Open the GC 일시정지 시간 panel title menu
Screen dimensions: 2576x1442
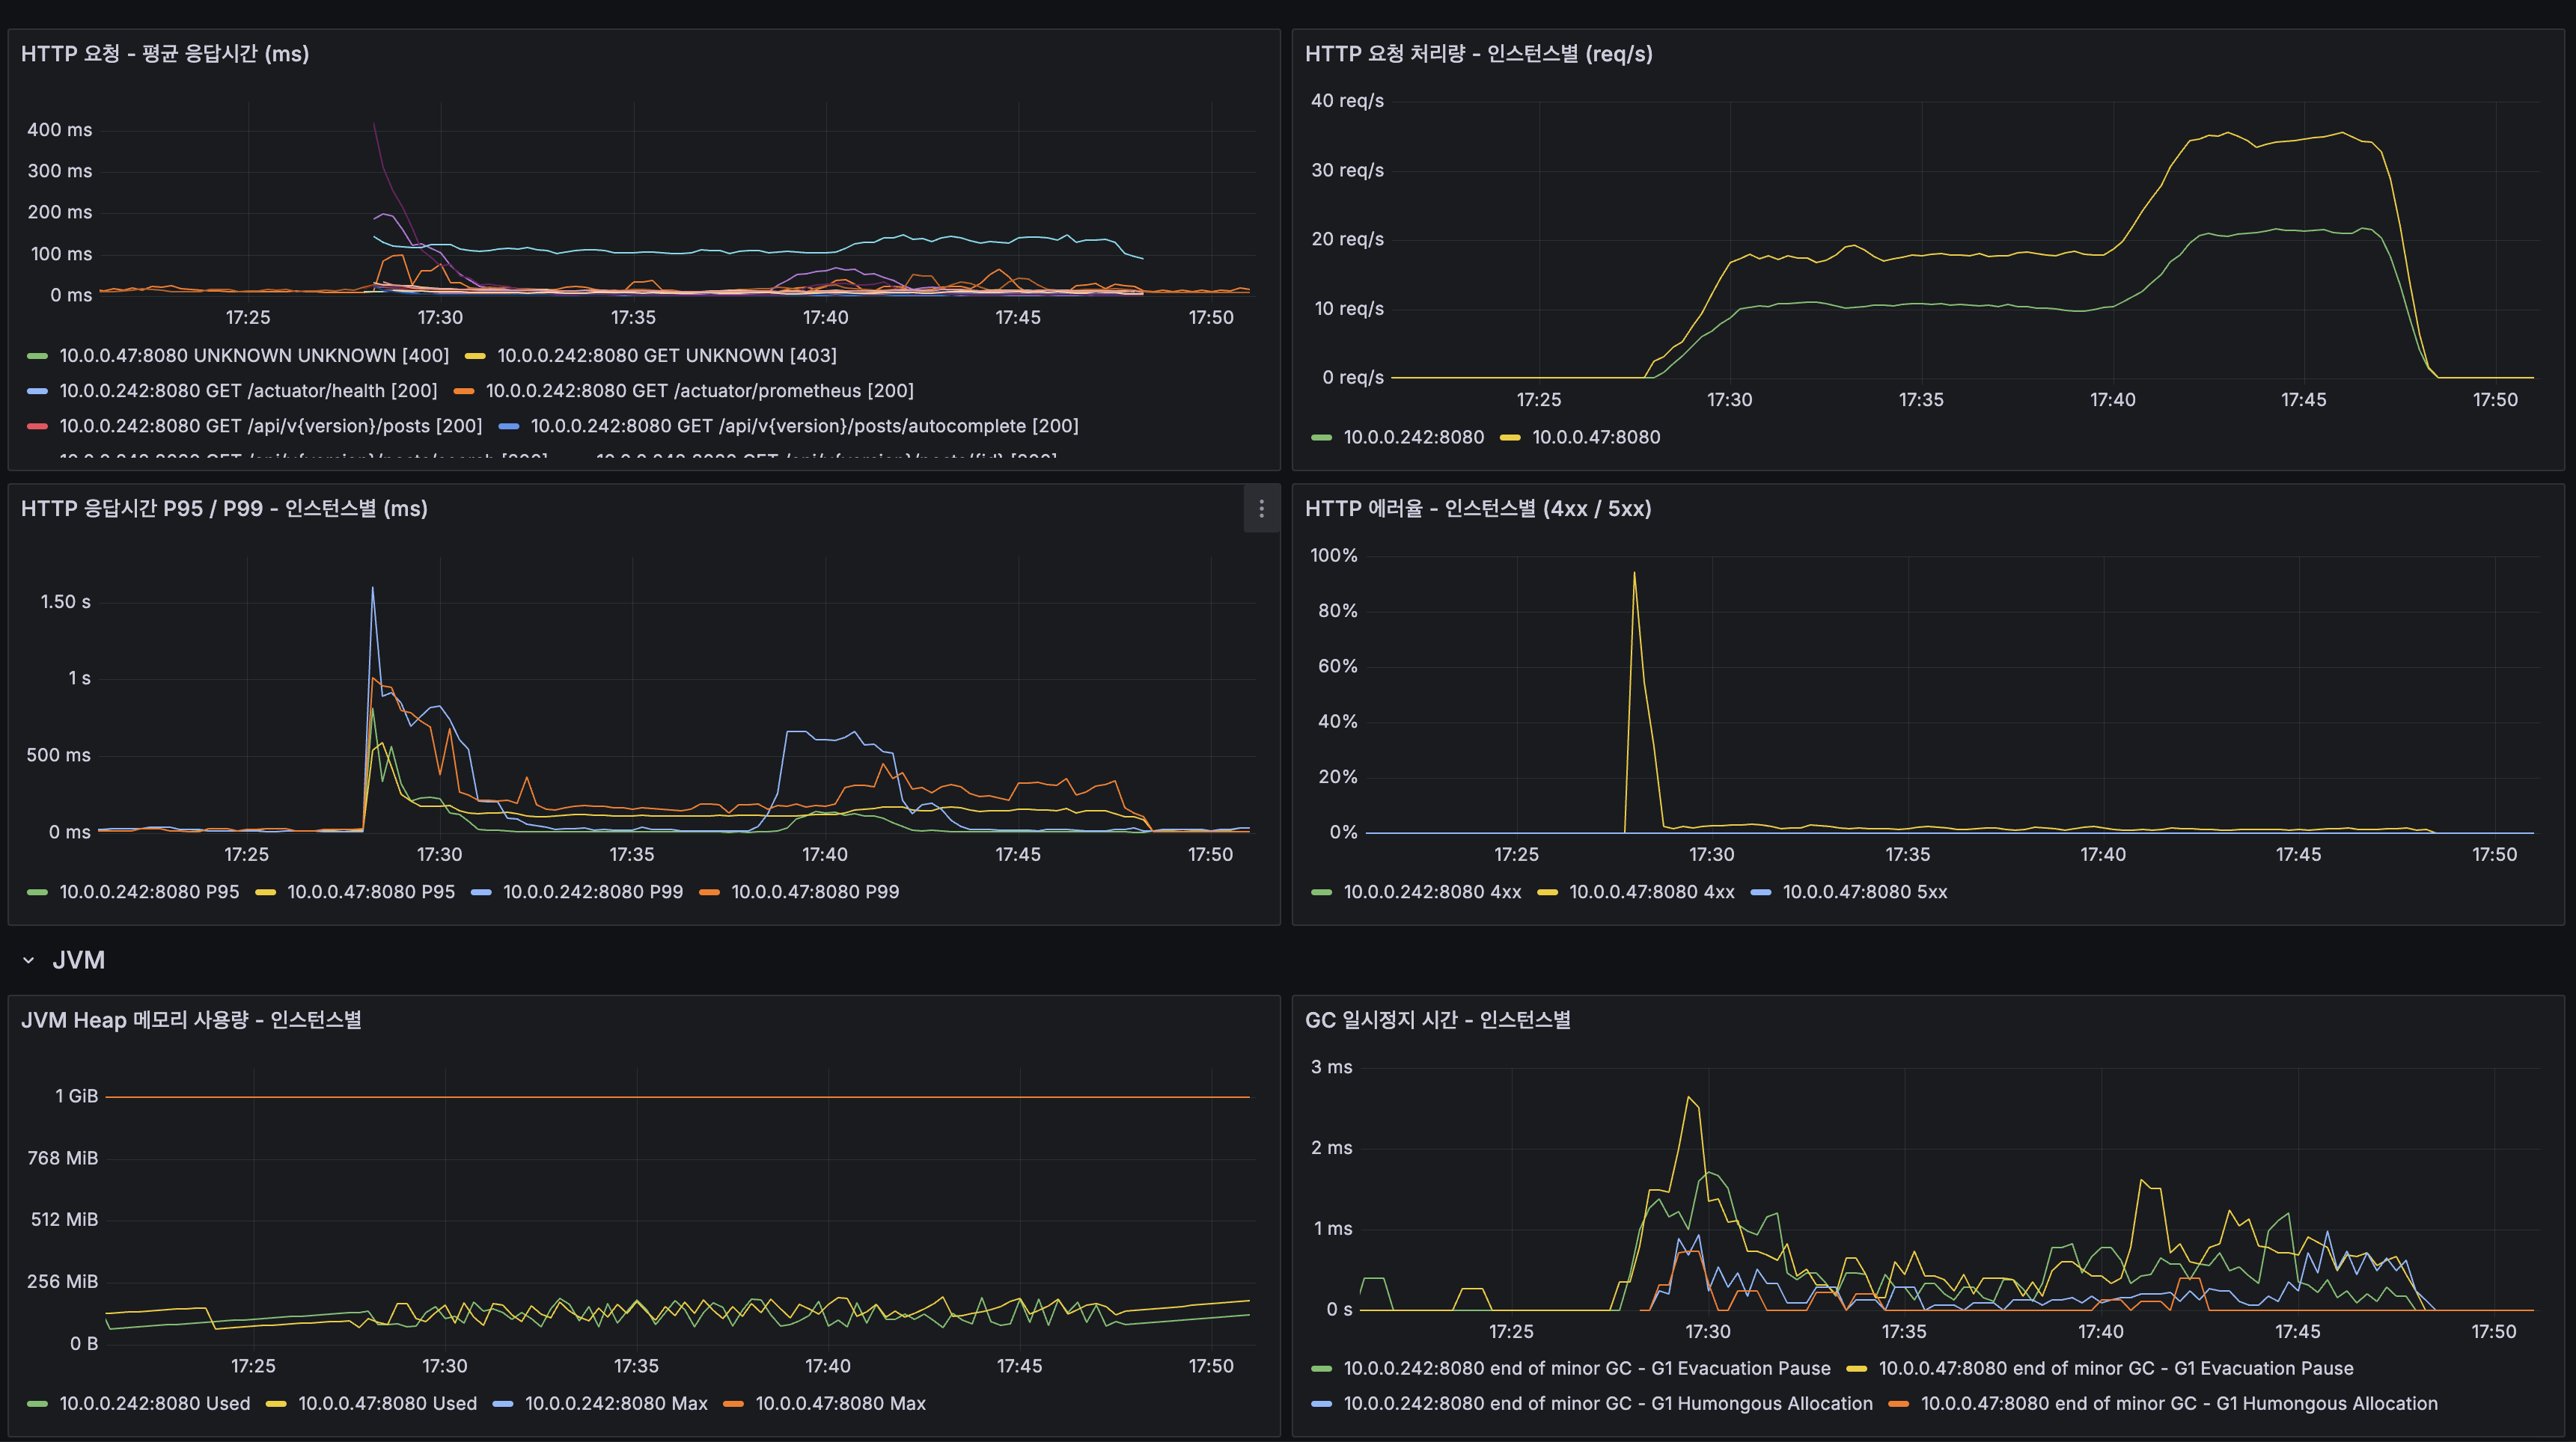pos(1437,1020)
